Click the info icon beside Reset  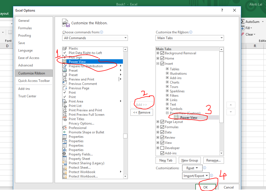[x=205, y=168]
